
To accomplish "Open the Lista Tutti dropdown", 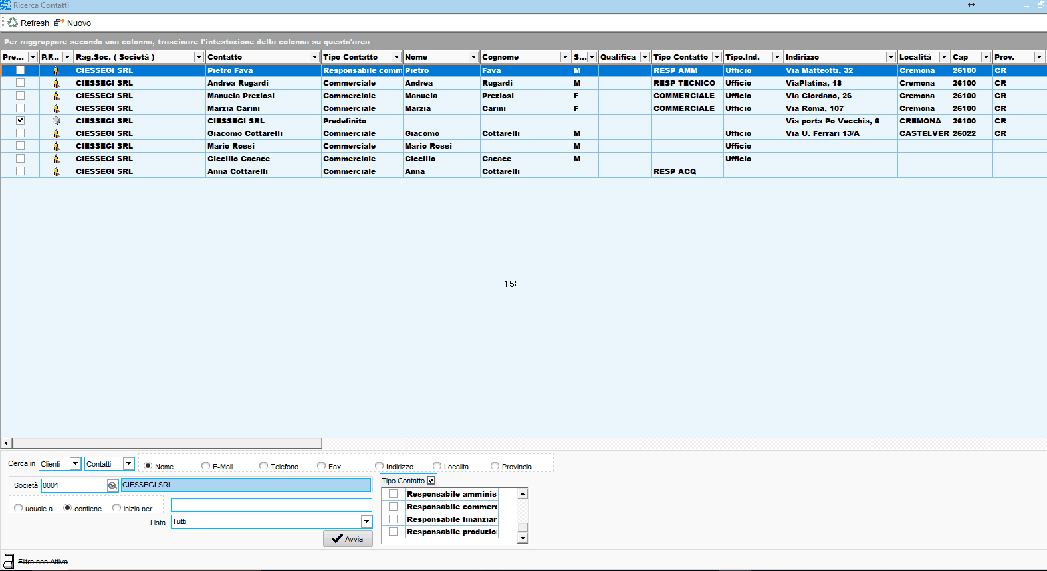I will pyautogui.click(x=366, y=522).
